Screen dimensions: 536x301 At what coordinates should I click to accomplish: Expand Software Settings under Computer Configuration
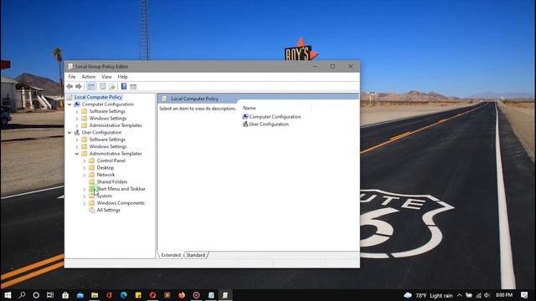tap(77, 111)
